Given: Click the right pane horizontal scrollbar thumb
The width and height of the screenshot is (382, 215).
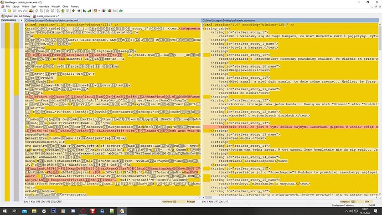Looking at the screenshot, I should pos(209,197).
